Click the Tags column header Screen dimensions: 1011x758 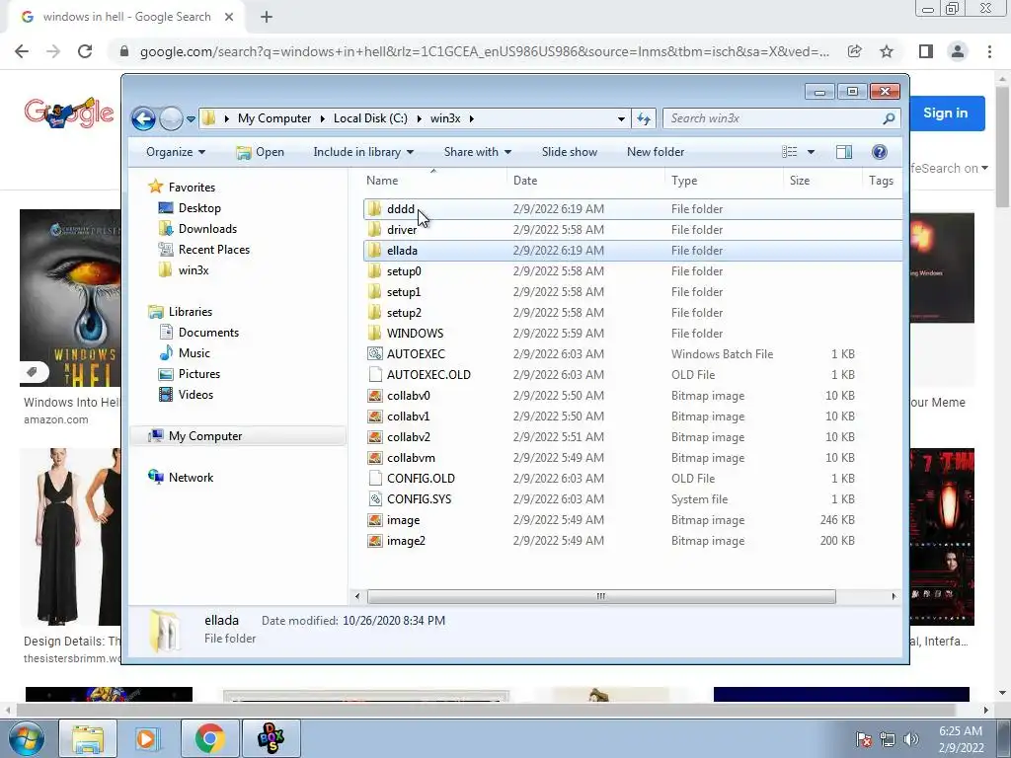tap(882, 182)
